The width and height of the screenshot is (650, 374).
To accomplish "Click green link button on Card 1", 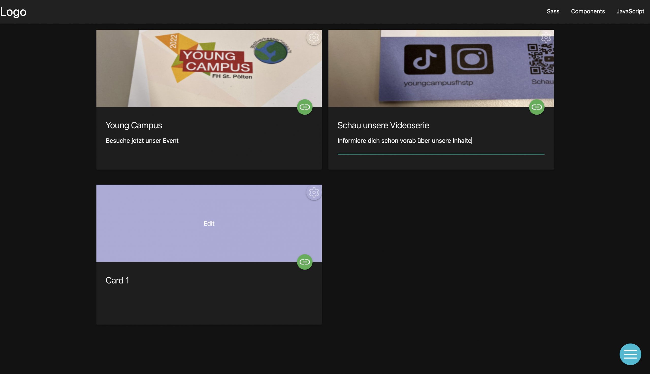I will 304,262.
